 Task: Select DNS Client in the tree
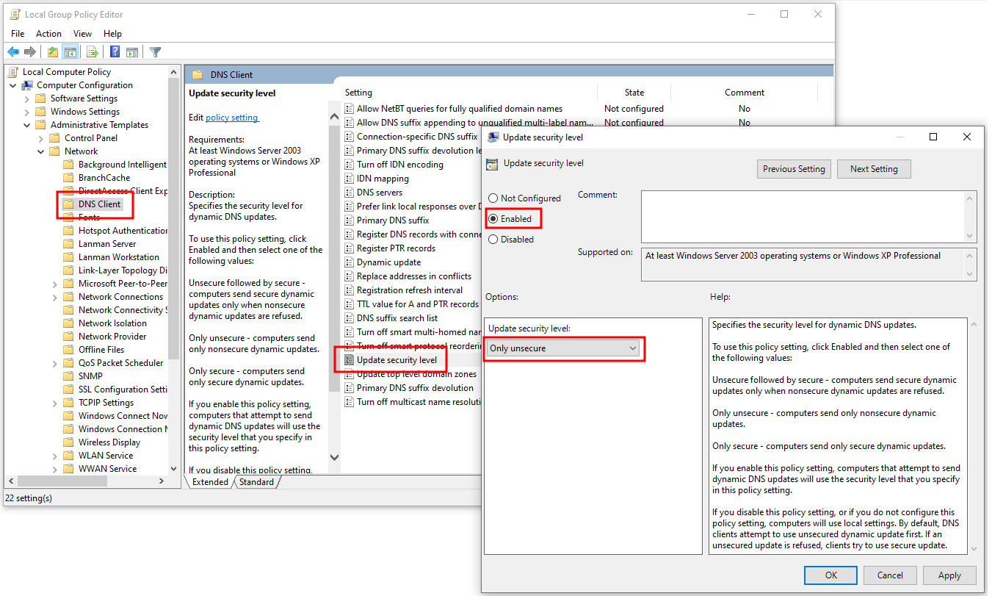pyautogui.click(x=99, y=204)
